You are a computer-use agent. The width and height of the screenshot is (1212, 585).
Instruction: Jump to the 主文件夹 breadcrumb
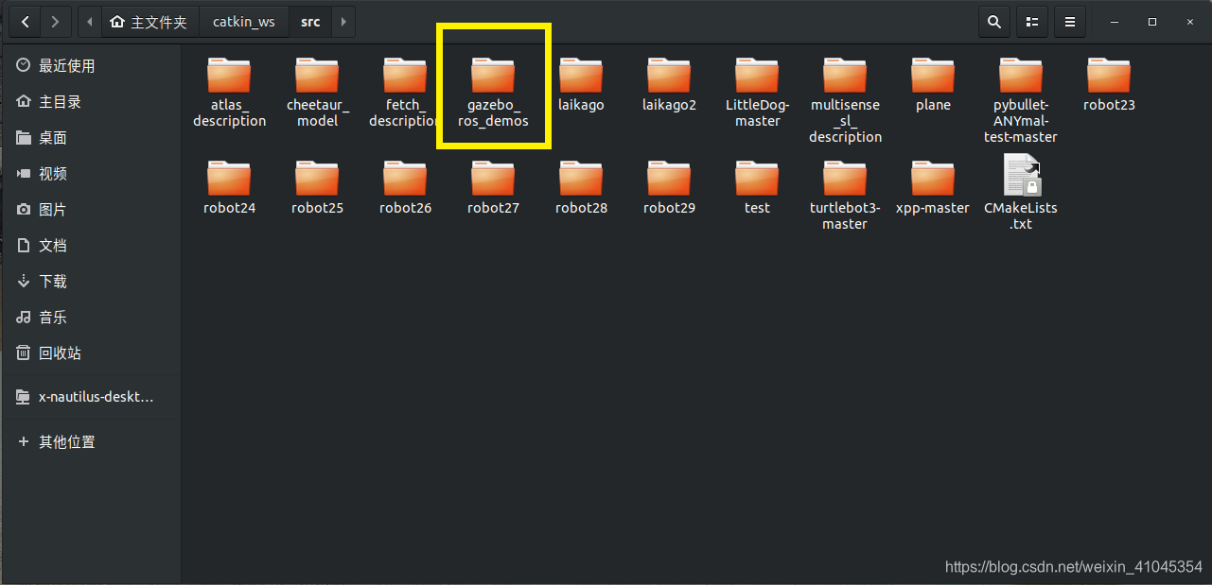click(149, 21)
